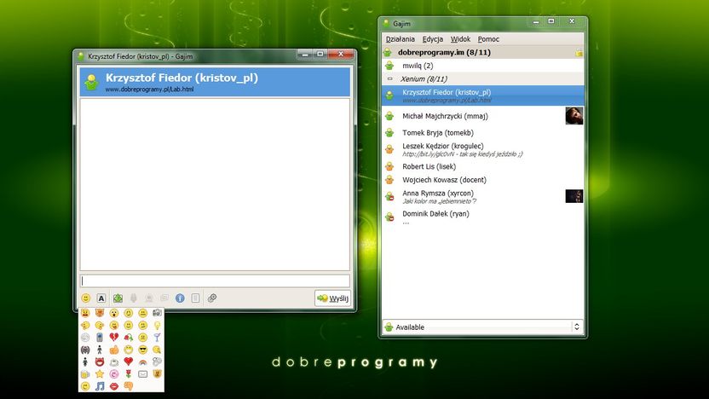Pick the red devil emoticon
This screenshot has height=399, width=709.
(100, 361)
